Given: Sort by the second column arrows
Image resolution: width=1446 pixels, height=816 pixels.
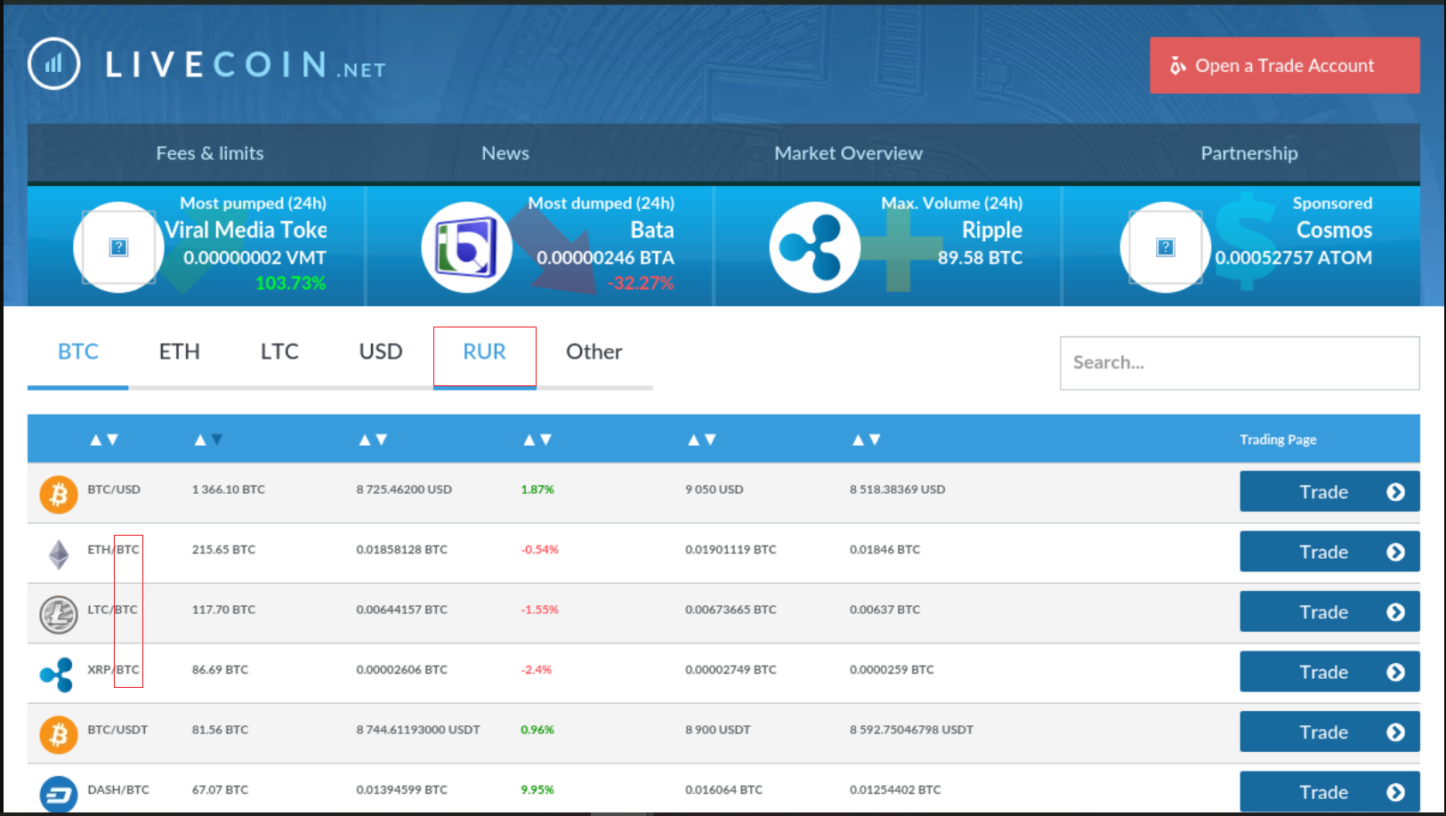Looking at the screenshot, I should (x=208, y=440).
